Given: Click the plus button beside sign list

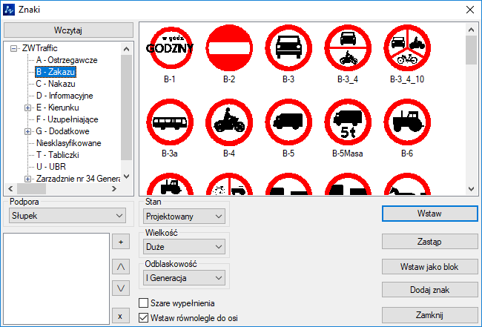Looking at the screenshot, I should [x=120, y=242].
